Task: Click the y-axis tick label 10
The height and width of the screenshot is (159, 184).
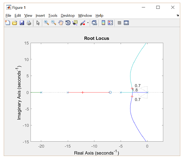Action: [27, 60]
